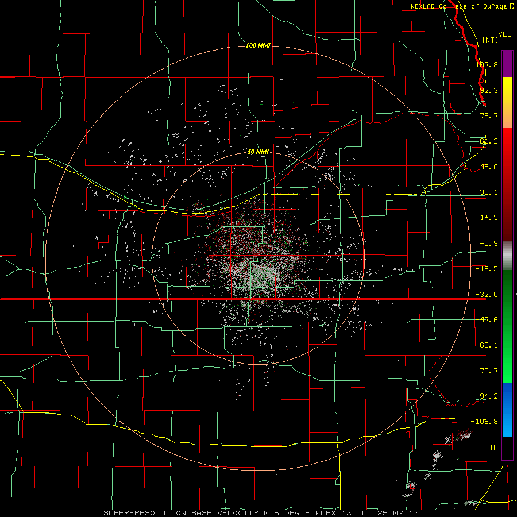The width and height of the screenshot is (517, 517).
Task: Click the purple segment of color bar
Action: [507, 64]
